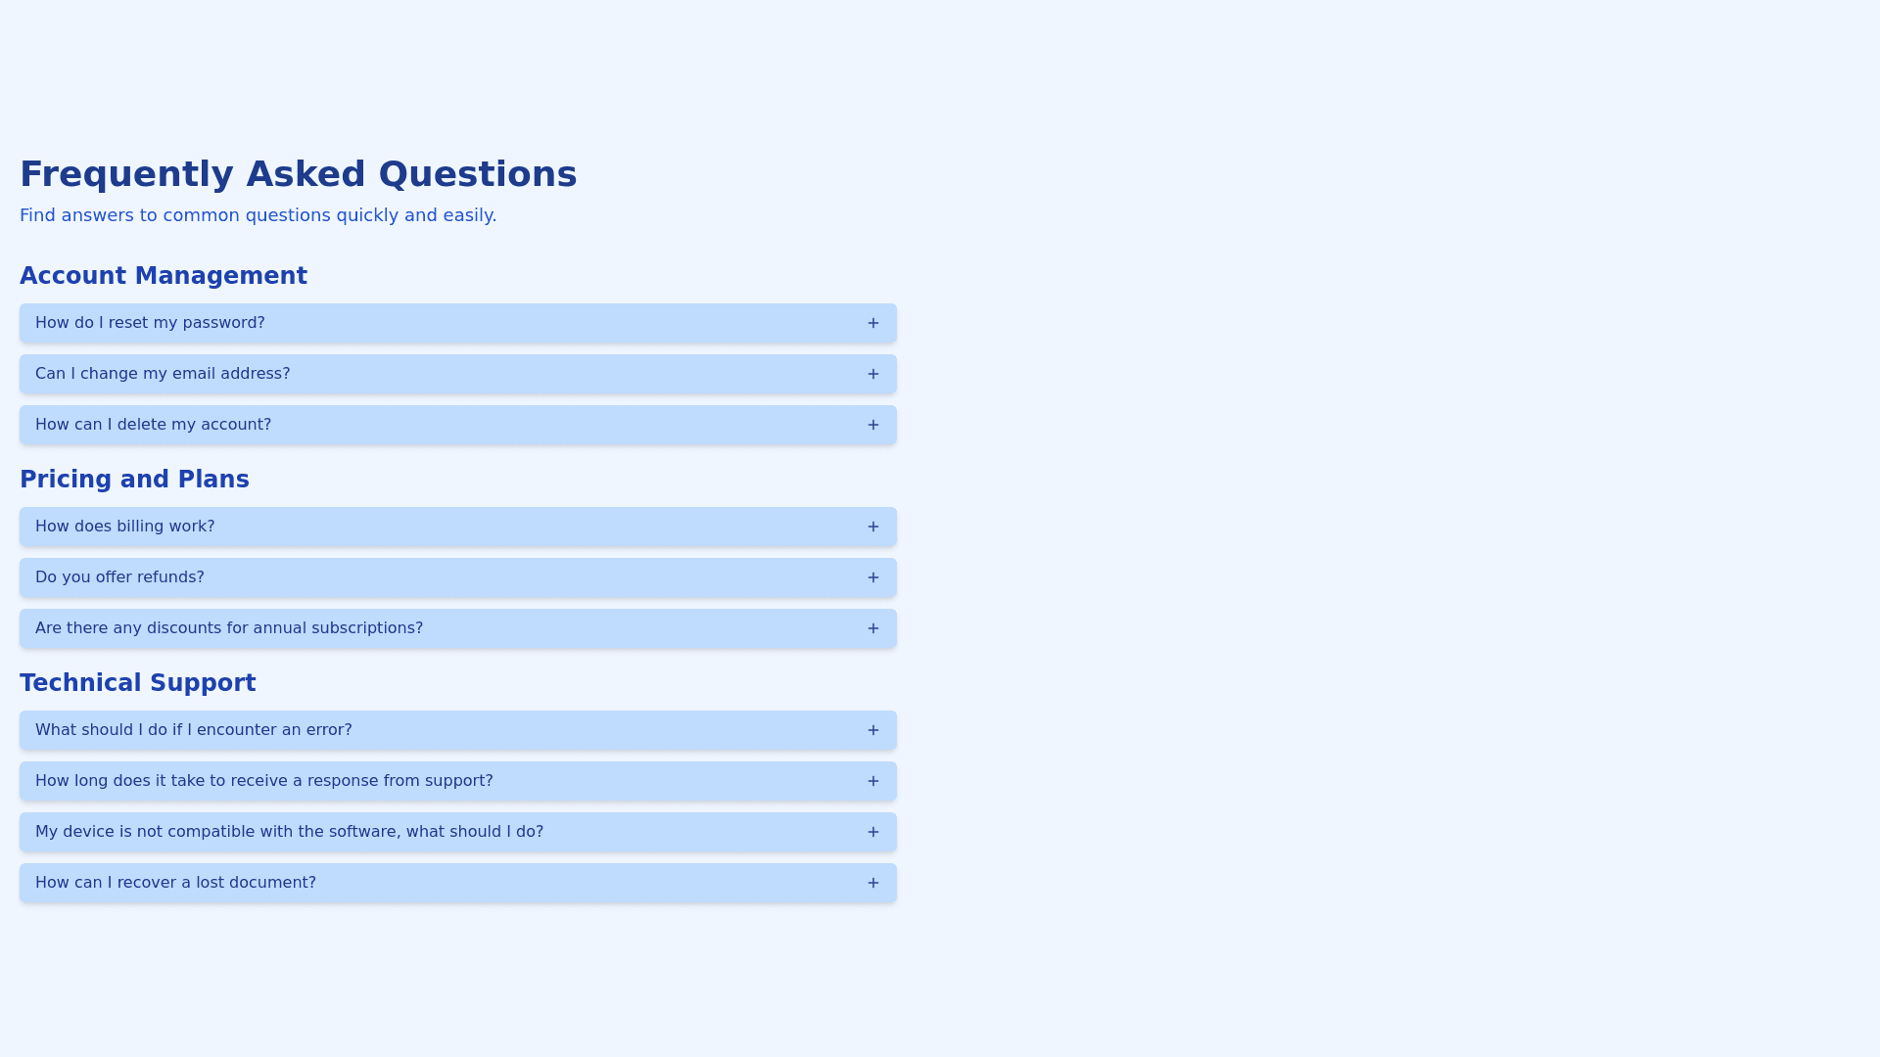The image size is (1880, 1057).
Task: Click plus icon beside reset password question
Action: click(872, 323)
